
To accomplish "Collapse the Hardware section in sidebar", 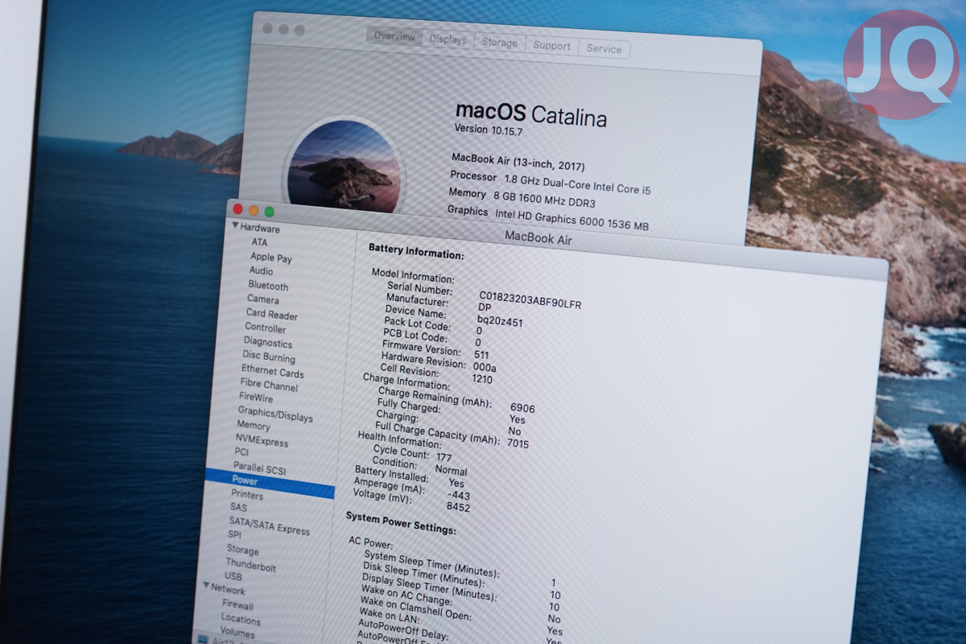I will coord(235,226).
